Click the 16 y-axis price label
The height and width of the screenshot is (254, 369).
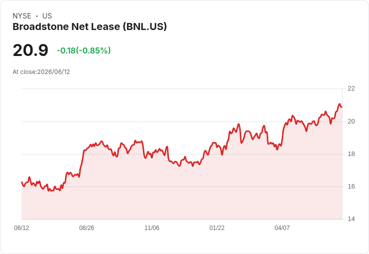pyautogui.click(x=351, y=186)
